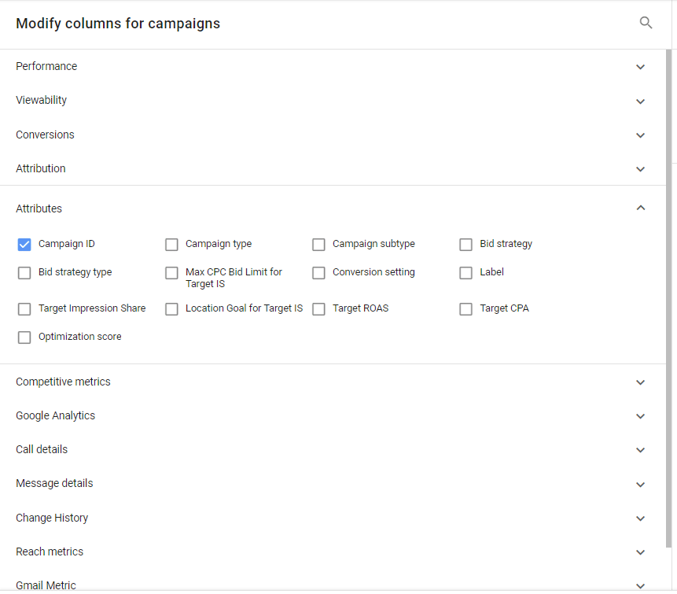Enable the Bid strategy type column
Viewport: 677px width, 594px height.
(24, 272)
